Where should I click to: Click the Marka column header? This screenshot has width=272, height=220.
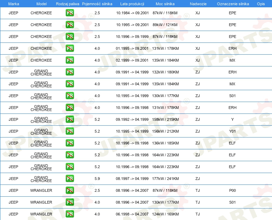point(14,4)
